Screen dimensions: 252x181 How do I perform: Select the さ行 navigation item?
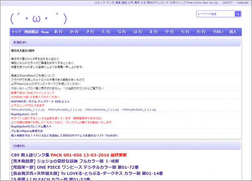pos(90,32)
